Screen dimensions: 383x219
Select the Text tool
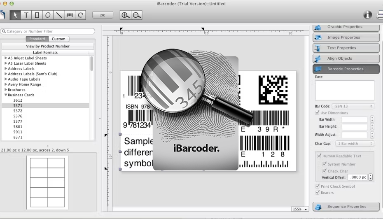click(26, 15)
